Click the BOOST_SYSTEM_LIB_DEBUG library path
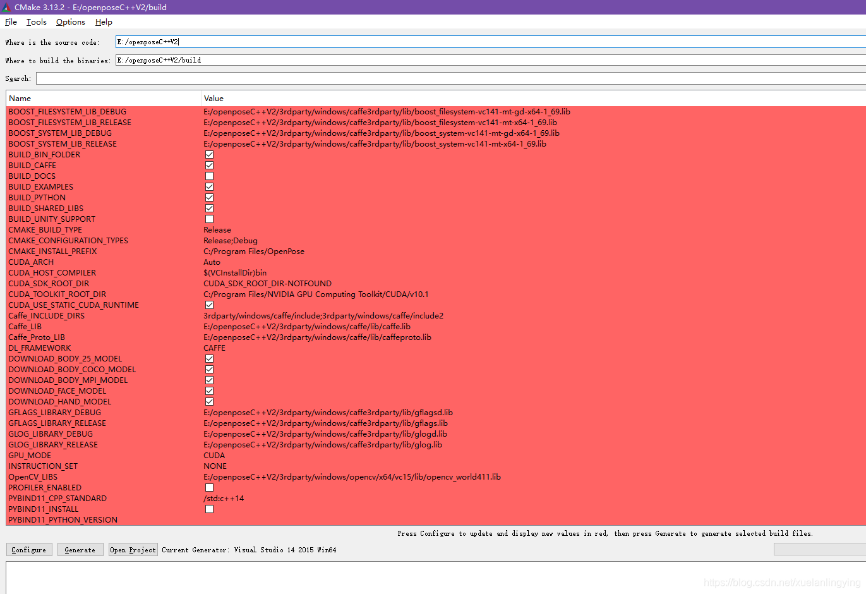 (382, 133)
